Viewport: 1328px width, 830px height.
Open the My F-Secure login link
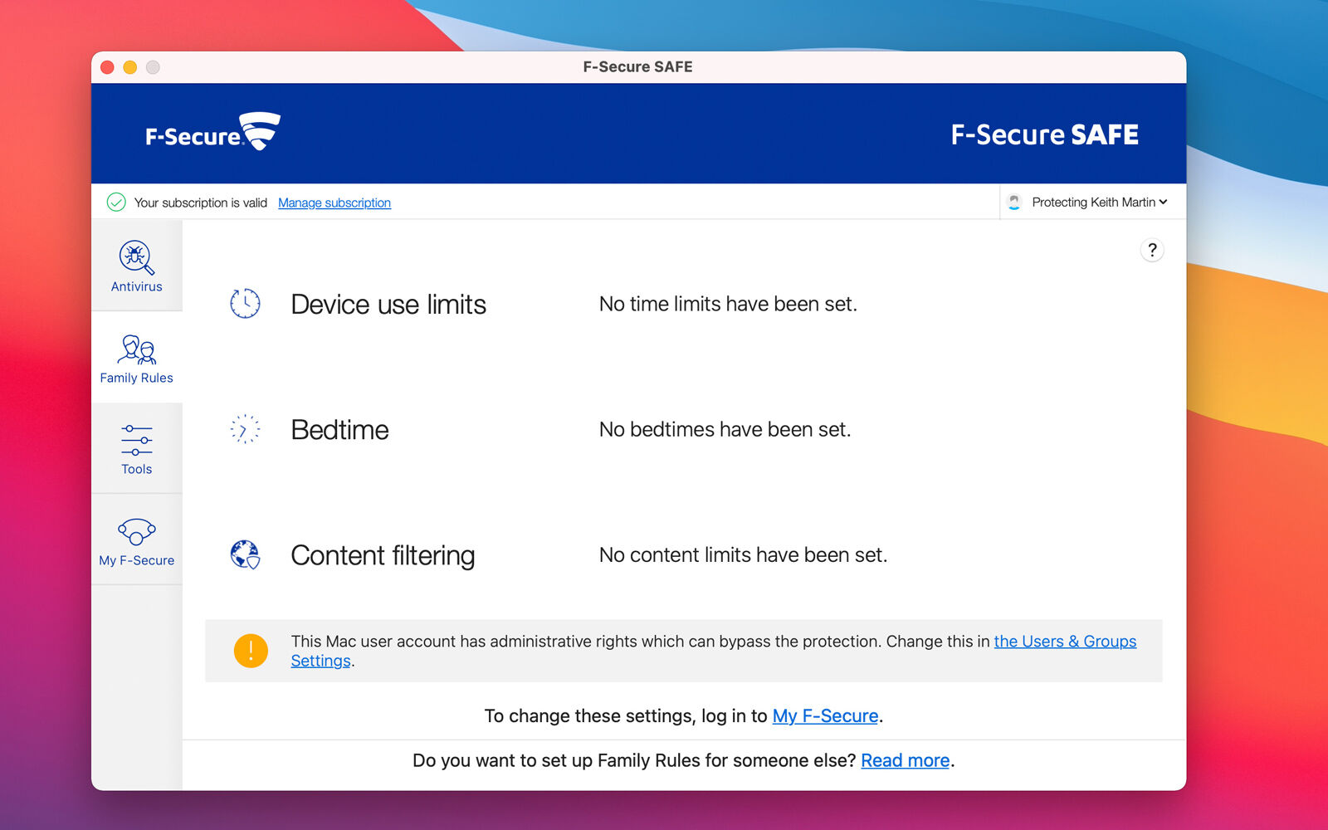click(825, 715)
